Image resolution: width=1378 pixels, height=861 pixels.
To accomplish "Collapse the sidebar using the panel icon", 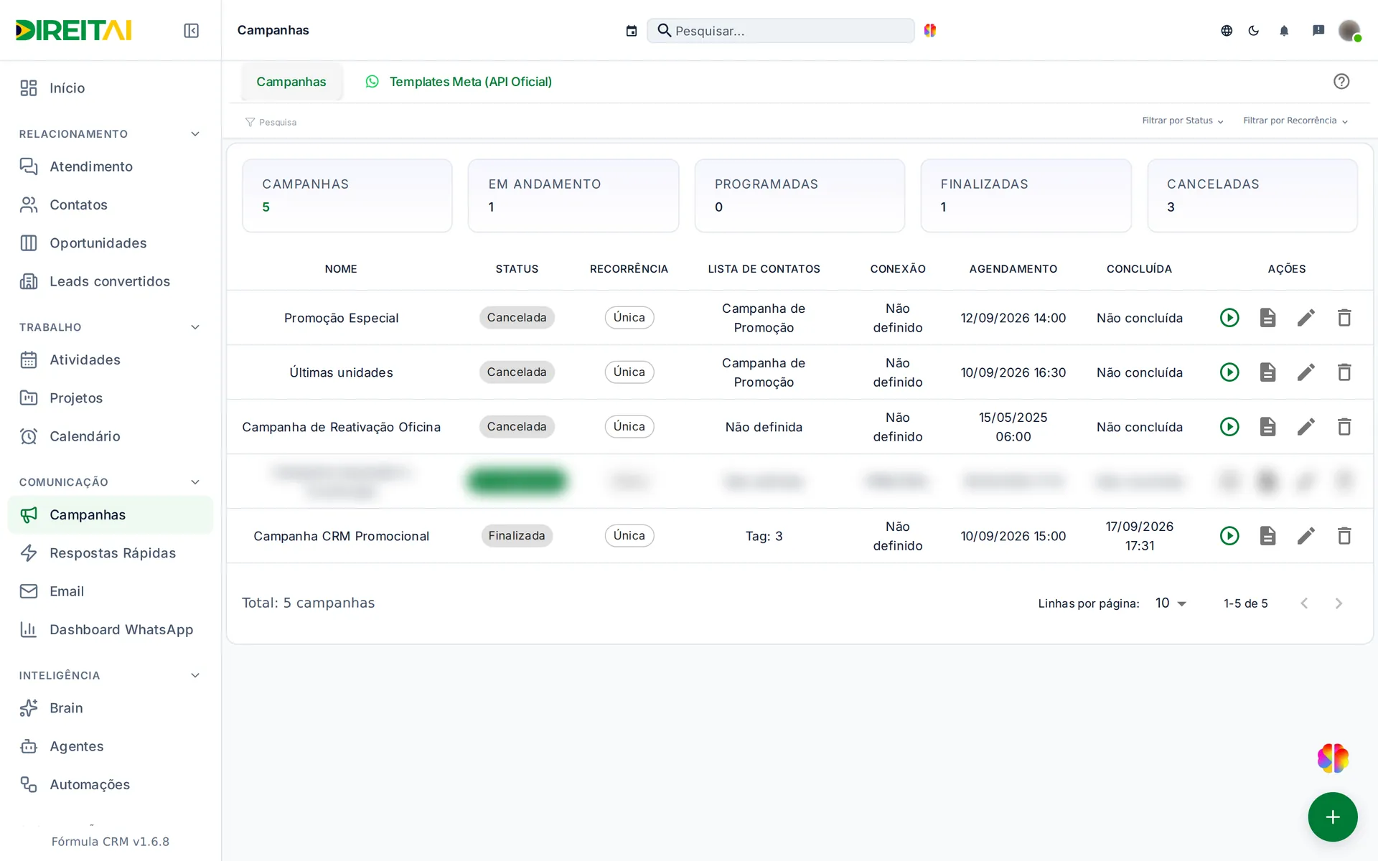I will (191, 30).
